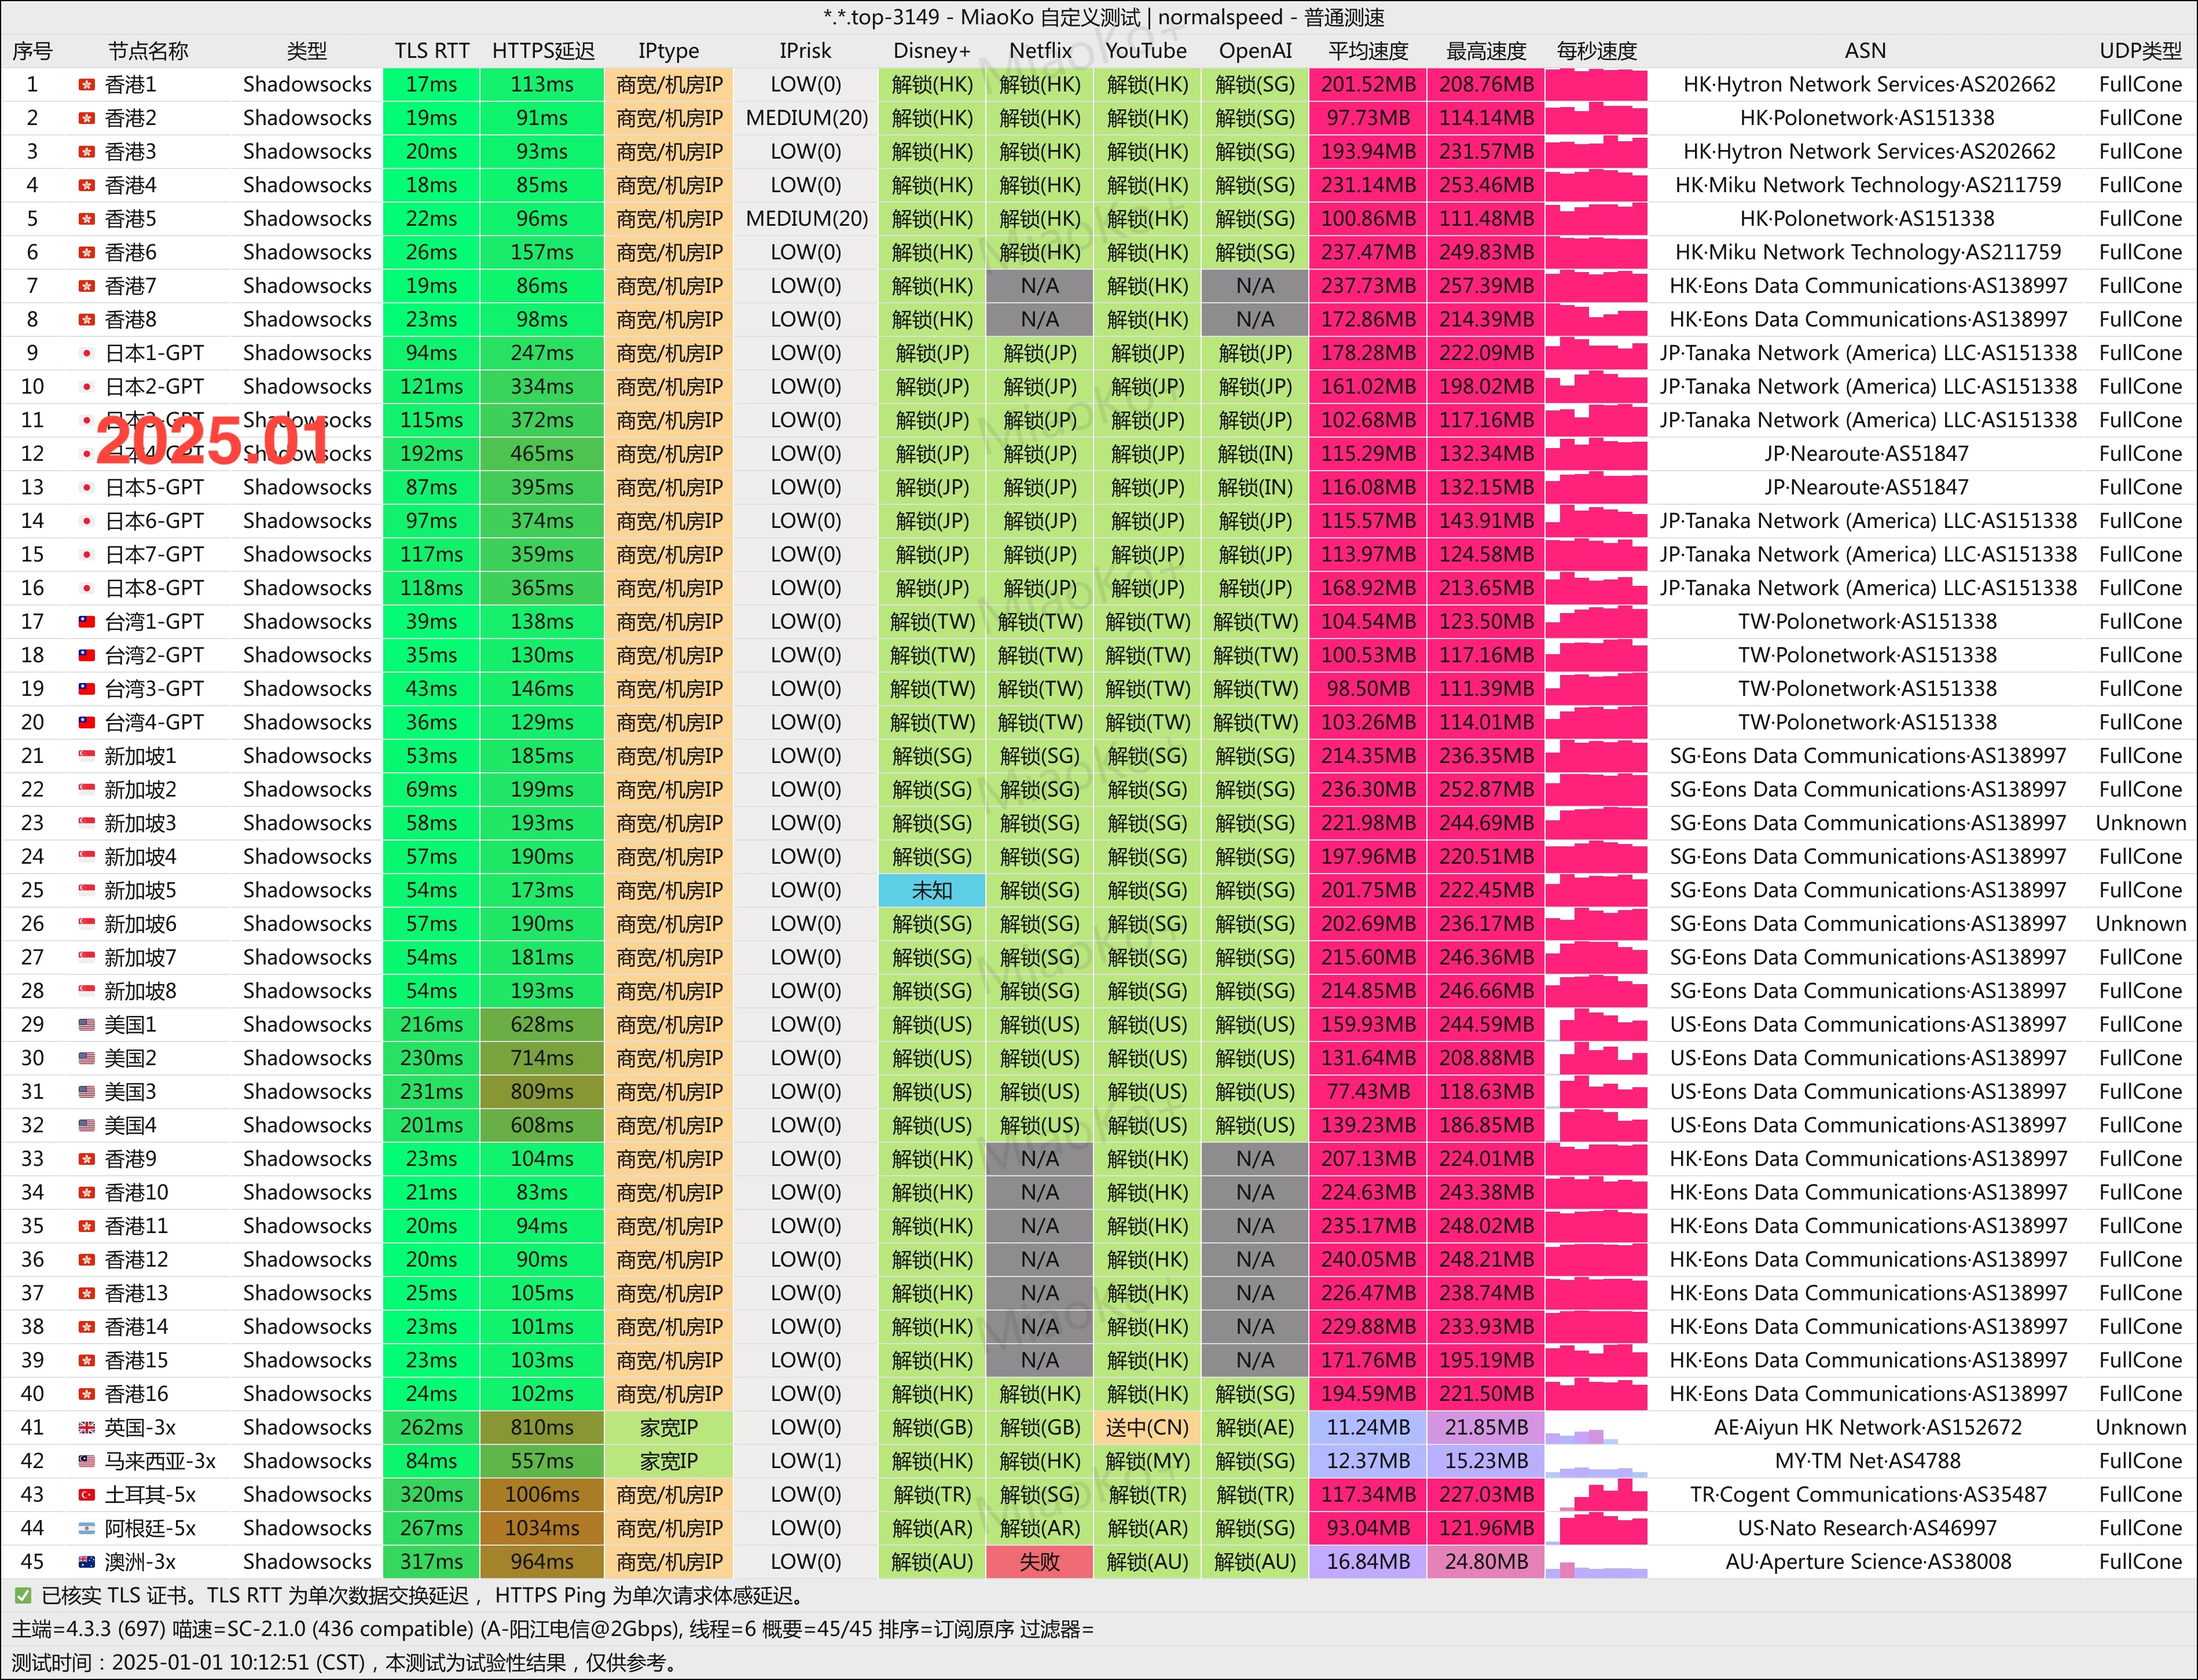Click the Argentina flag icon beside 阿根廷-5x
The height and width of the screenshot is (1680, 2198).
[87, 1529]
